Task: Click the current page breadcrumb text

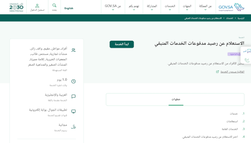Action: pyautogui.click(x=203, y=18)
